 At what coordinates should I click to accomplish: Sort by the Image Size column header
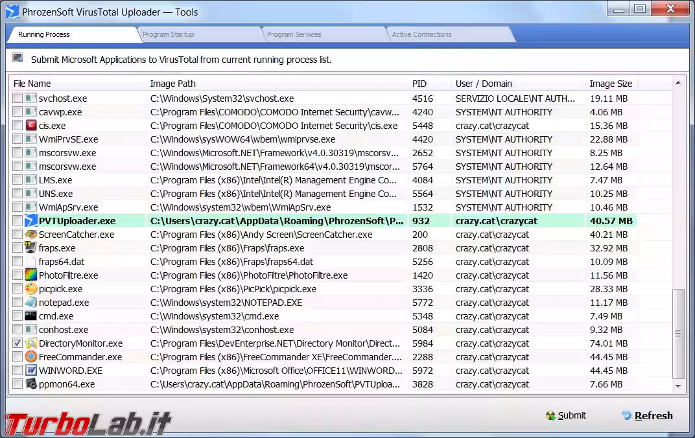point(610,84)
